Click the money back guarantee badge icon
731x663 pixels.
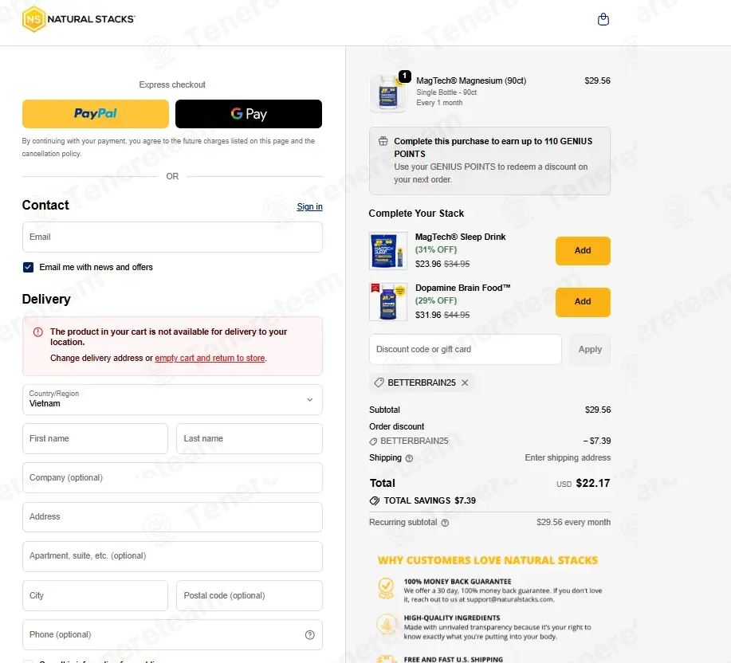[x=386, y=588]
